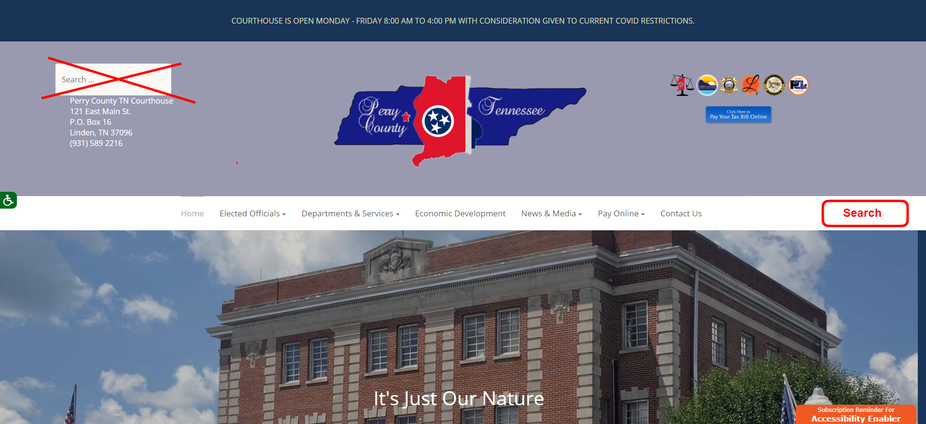Image resolution: width=926 pixels, height=424 pixels.
Task: Expand the Pay Online dropdown
Action: coord(621,213)
